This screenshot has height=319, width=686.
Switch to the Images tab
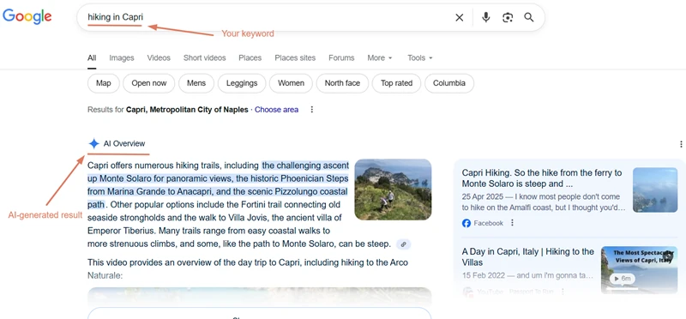click(122, 57)
